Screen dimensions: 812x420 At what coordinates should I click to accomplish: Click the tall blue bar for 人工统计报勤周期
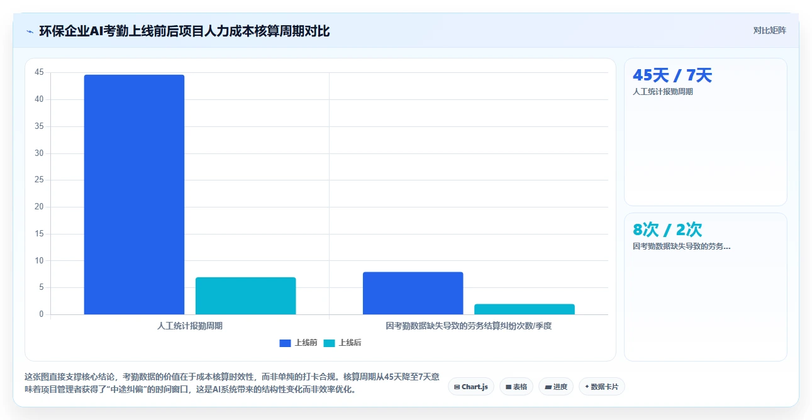(134, 194)
